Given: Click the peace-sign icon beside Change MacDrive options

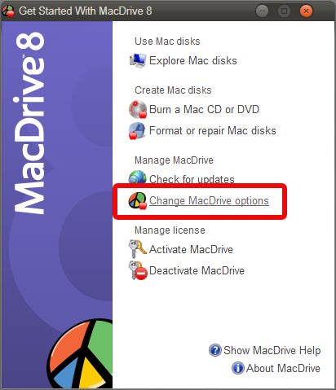Looking at the screenshot, I should [x=138, y=201].
